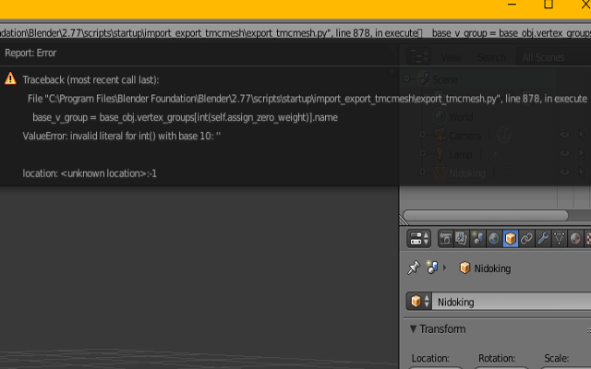Click the 'base_v_group = base_obj.vertex_groups' code line
This screenshot has width=591, height=369.
pos(185,117)
